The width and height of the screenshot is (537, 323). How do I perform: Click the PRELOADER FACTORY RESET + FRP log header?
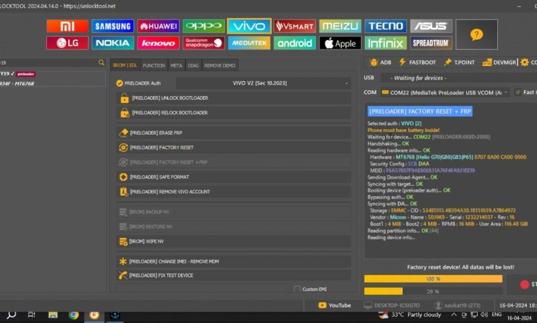[x=420, y=111]
